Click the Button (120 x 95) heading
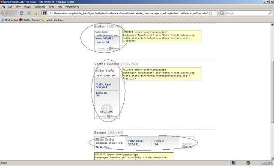This screenshot has width=274, height=166. (108, 27)
